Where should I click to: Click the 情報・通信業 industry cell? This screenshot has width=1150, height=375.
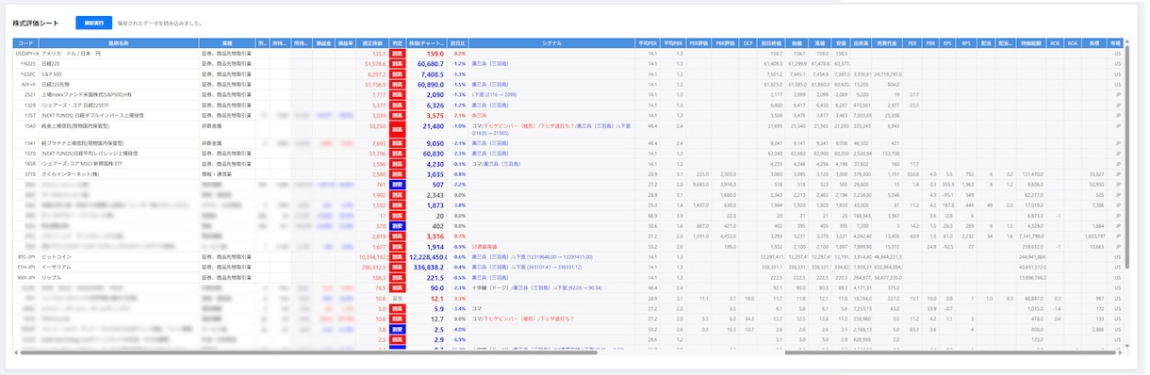click(218, 174)
